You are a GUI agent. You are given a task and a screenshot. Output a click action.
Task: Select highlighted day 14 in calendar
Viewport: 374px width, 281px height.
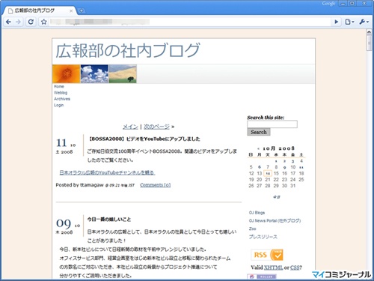(268, 173)
